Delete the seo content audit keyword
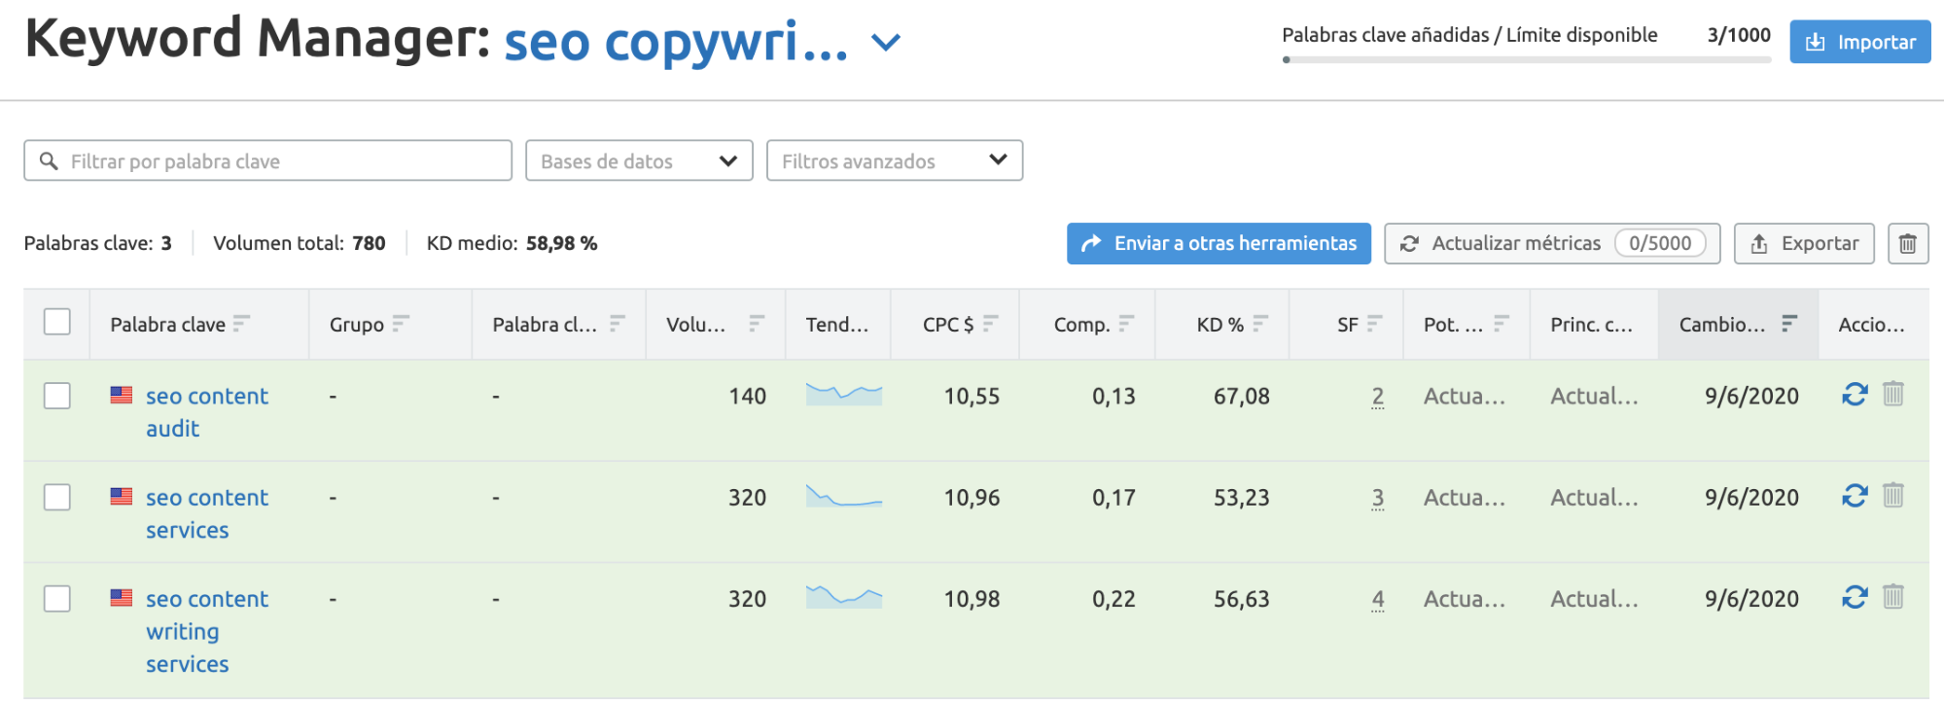The image size is (1944, 701). [x=1892, y=394]
